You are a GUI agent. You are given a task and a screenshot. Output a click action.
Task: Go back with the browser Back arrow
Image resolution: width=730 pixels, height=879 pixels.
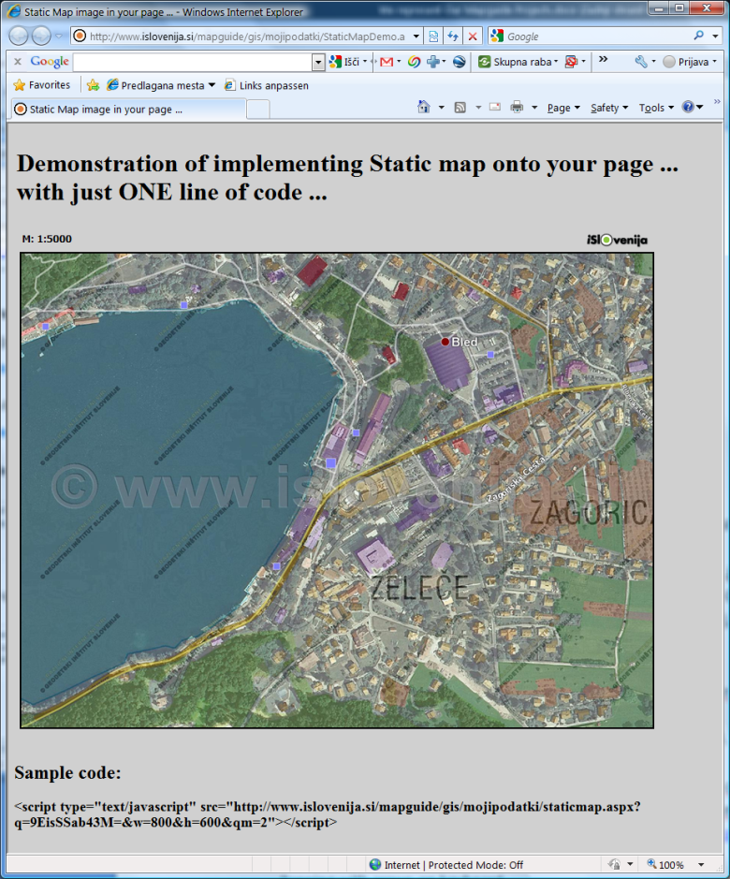(x=19, y=36)
